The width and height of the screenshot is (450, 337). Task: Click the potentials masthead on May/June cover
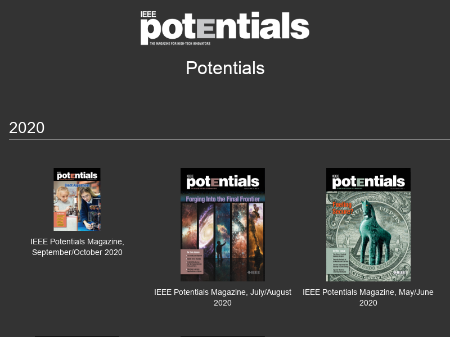coord(368,181)
